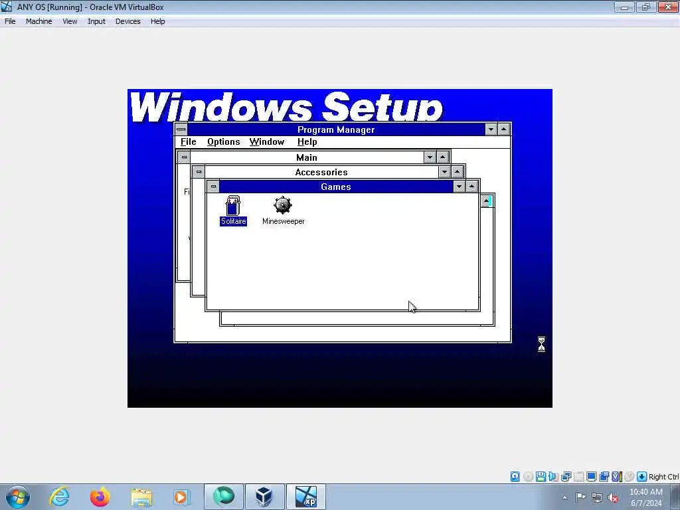Click the VirtualBox shared folders status icon
Image resolution: width=680 pixels, height=510 pixels.
pyautogui.click(x=604, y=477)
